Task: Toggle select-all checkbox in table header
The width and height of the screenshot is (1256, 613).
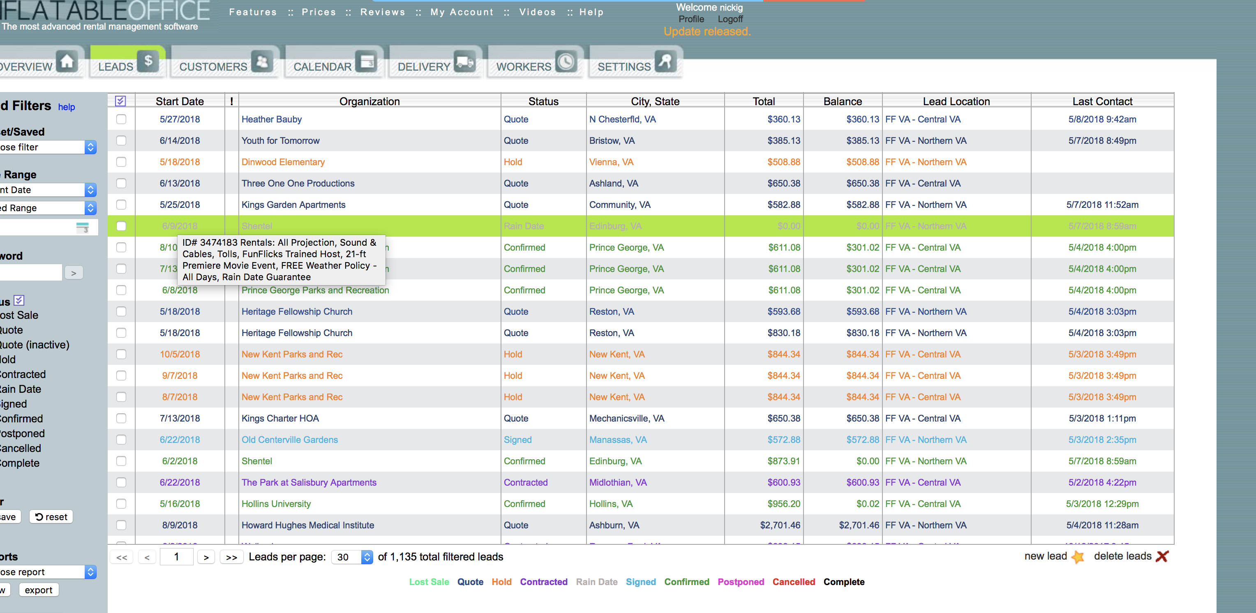Action: tap(120, 101)
